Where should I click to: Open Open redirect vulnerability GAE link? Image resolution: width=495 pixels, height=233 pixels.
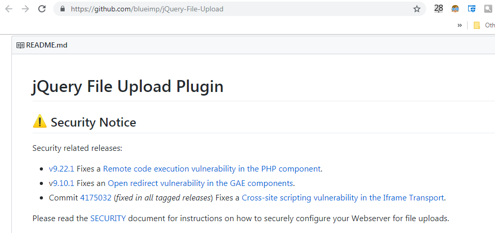coord(201,183)
